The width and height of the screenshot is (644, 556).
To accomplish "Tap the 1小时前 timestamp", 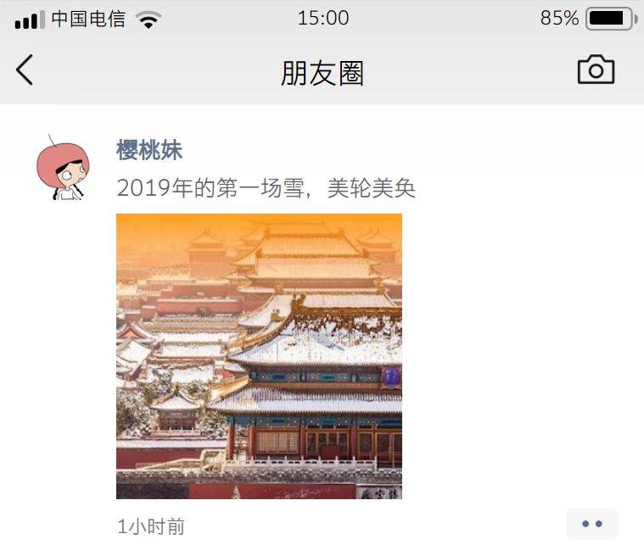I will 151,526.
